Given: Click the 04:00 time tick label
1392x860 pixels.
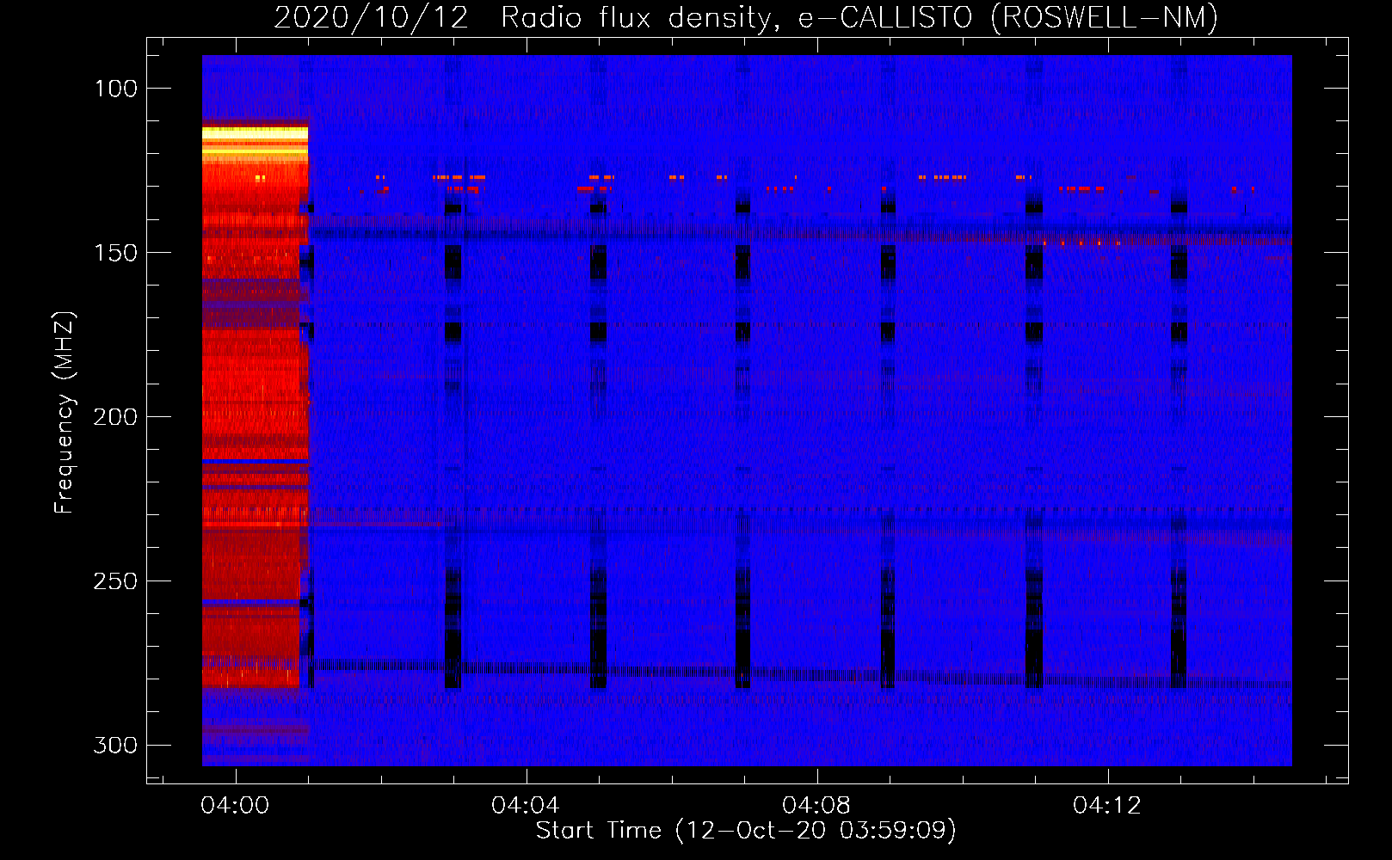Looking at the screenshot, I should coord(235,805).
